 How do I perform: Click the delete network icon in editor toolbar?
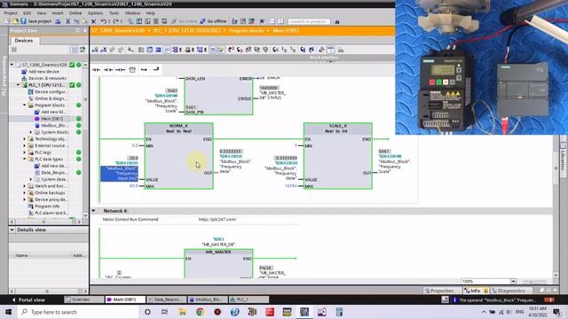104,50
